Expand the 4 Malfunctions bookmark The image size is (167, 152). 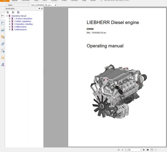point(9,27)
